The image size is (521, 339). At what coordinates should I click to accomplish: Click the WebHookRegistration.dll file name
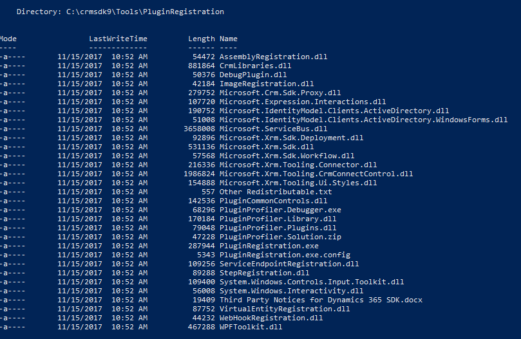pos(271,318)
